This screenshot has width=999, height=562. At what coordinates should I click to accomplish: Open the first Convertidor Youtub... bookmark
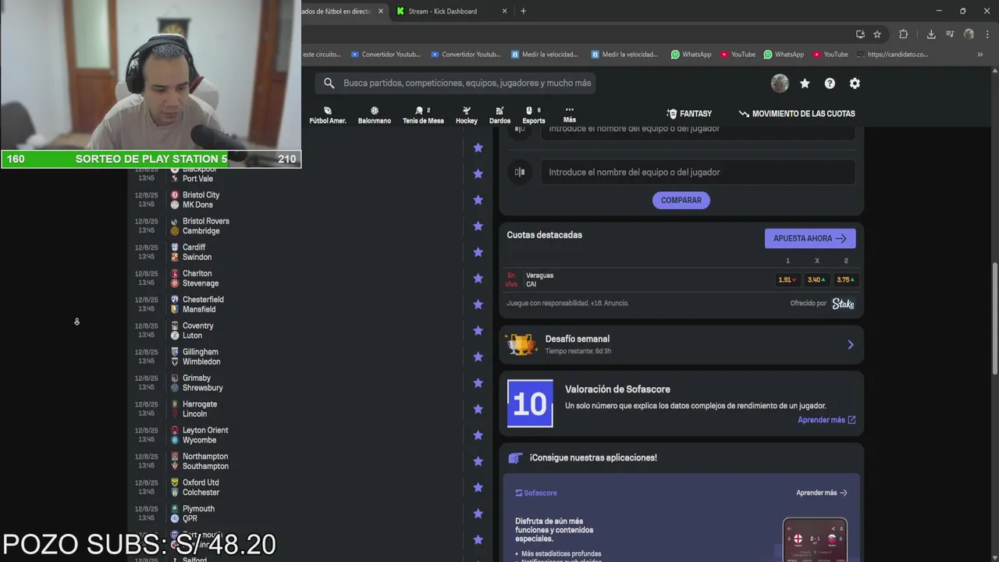click(x=386, y=55)
